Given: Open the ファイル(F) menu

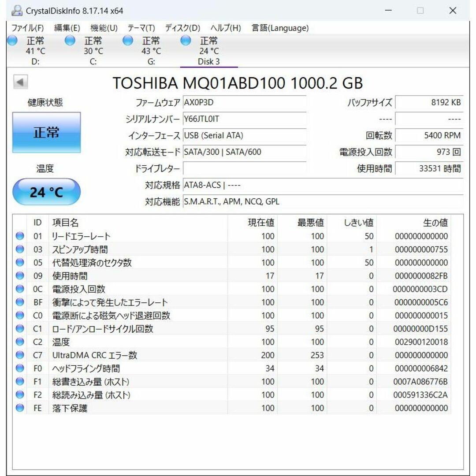Looking at the screenshot, I should point(28,28).
